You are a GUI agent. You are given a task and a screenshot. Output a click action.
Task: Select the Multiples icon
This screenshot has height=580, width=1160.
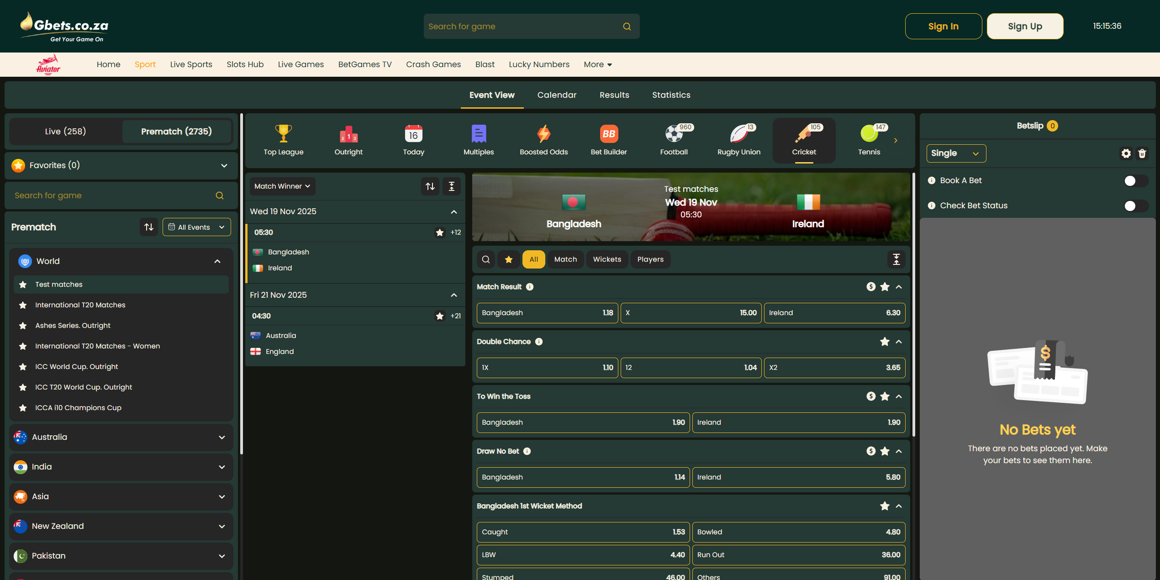(478, 139)
